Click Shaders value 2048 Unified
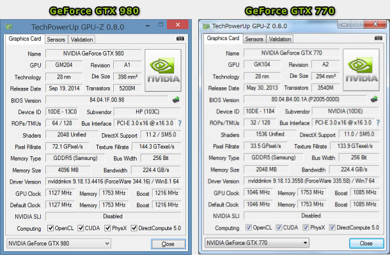Image resolution: width=390 pixels, height=255 pixels. pos(72,135)
